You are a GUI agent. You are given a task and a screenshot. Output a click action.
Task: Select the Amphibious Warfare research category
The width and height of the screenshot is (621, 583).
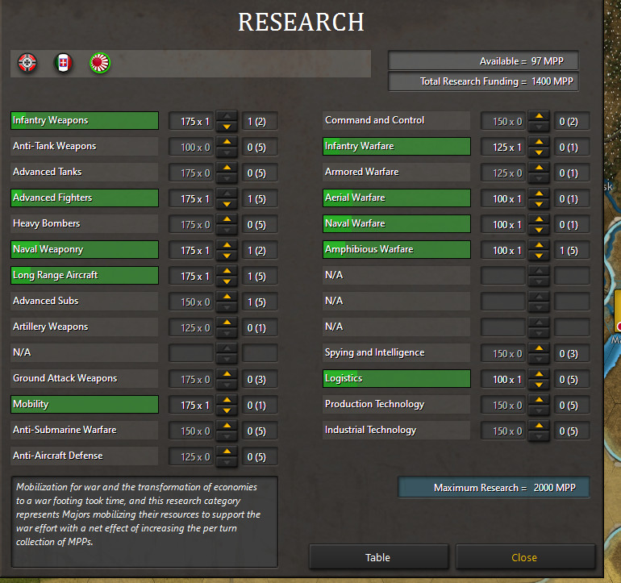397,249
